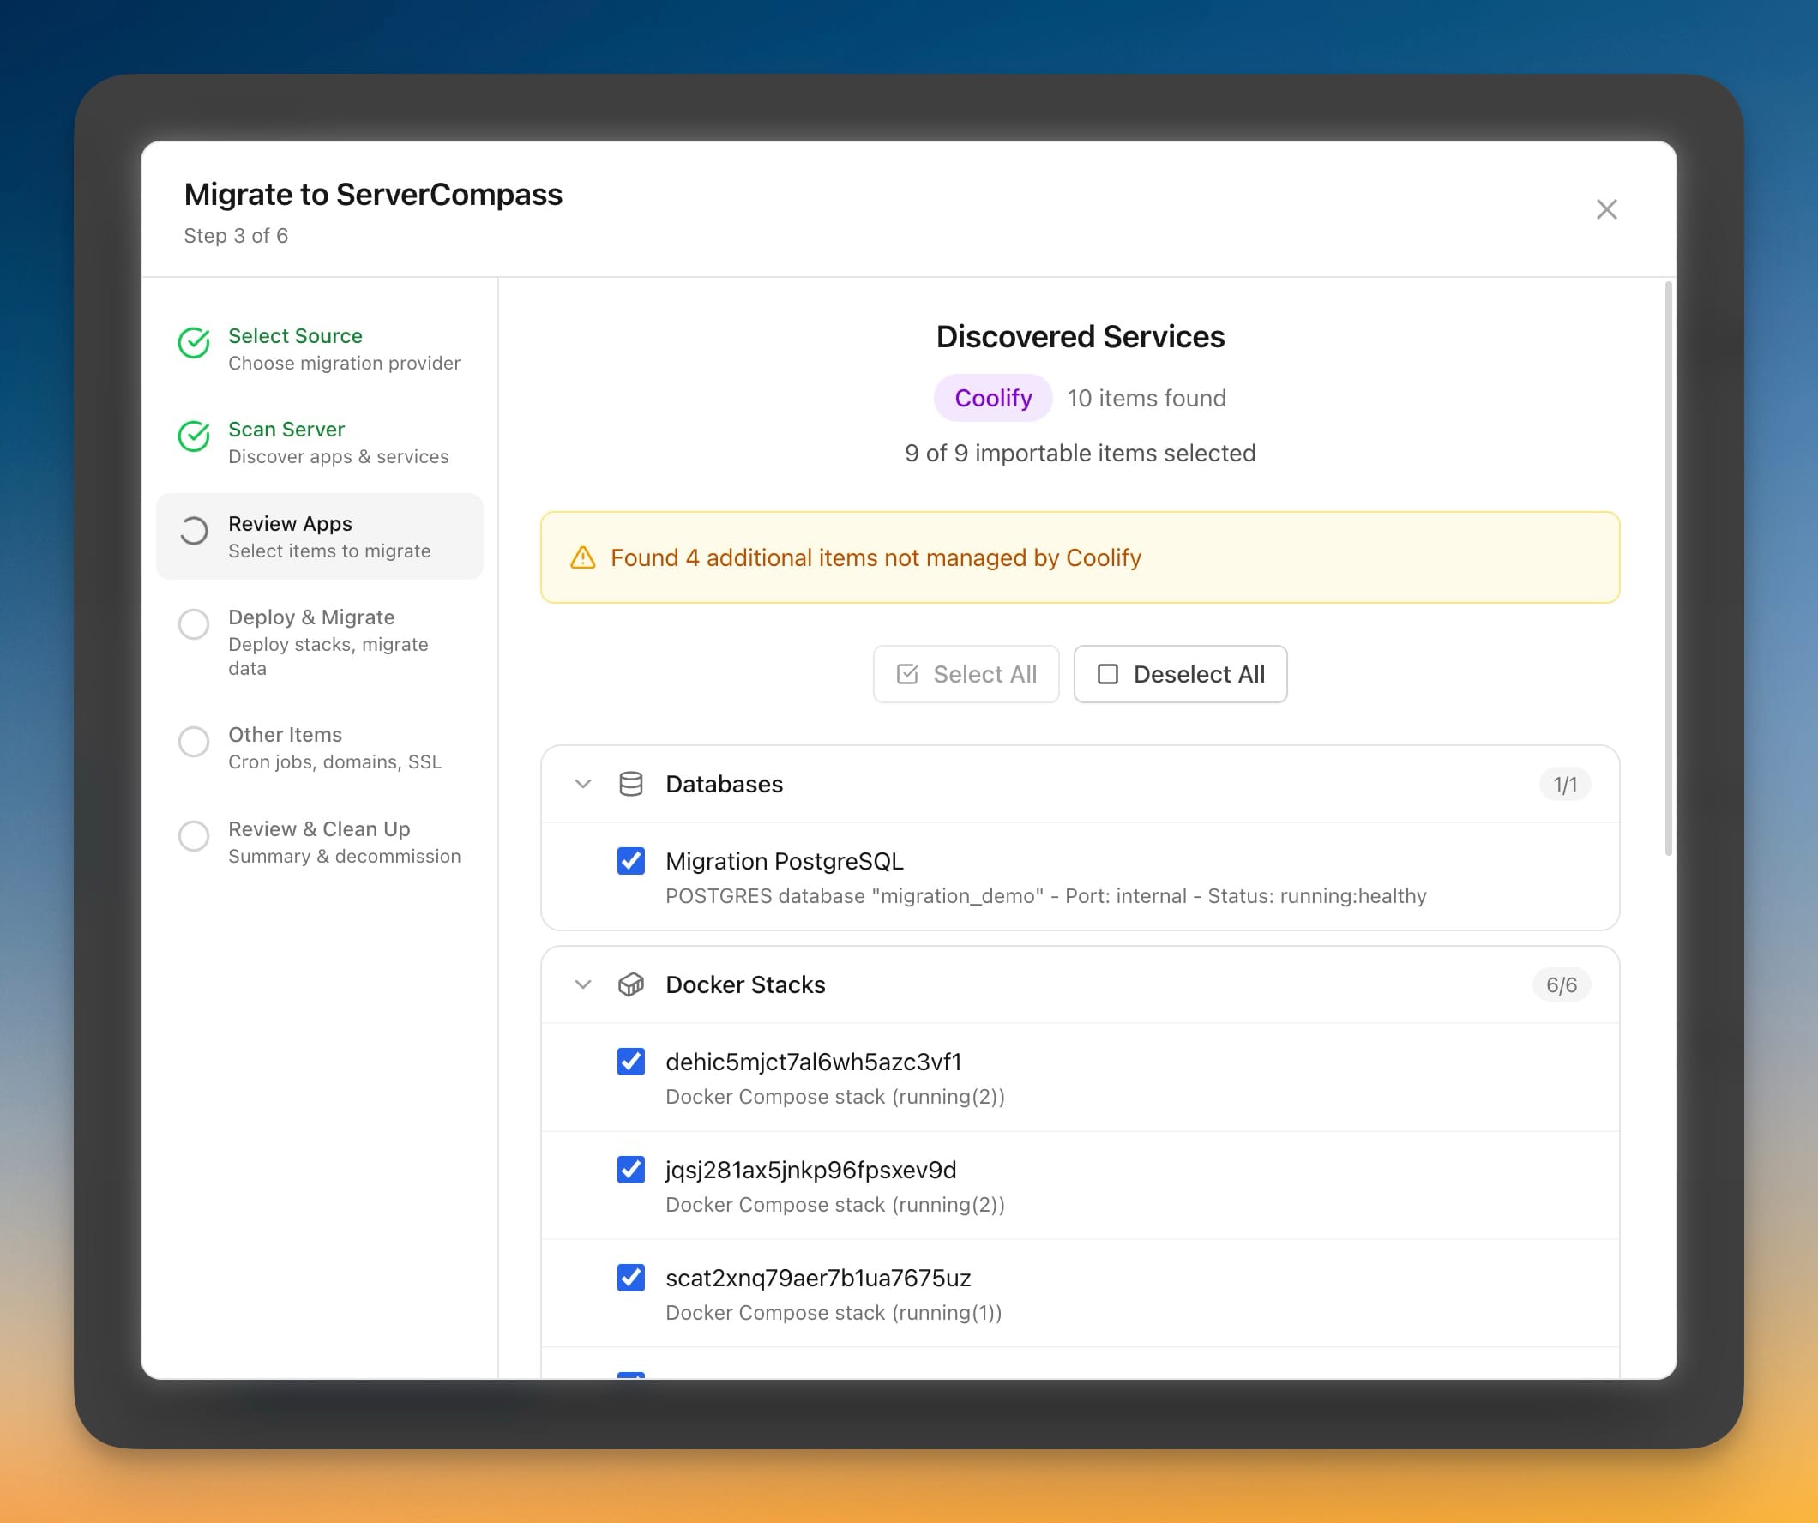Click the 'scat2xnq79aer7b1ua7675uz' stack name

818,1278
